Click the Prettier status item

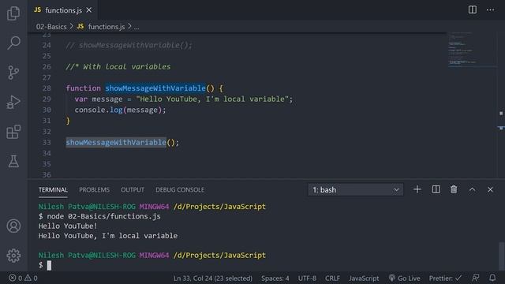(445, 278)
